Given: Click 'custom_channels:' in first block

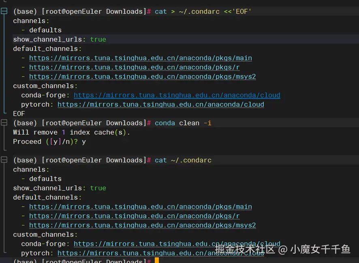Looking at the screenshot, I should click(45, 86).
